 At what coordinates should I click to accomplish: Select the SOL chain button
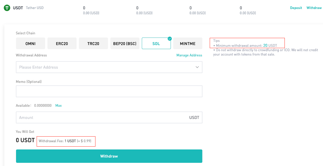[x=156, y=43]
